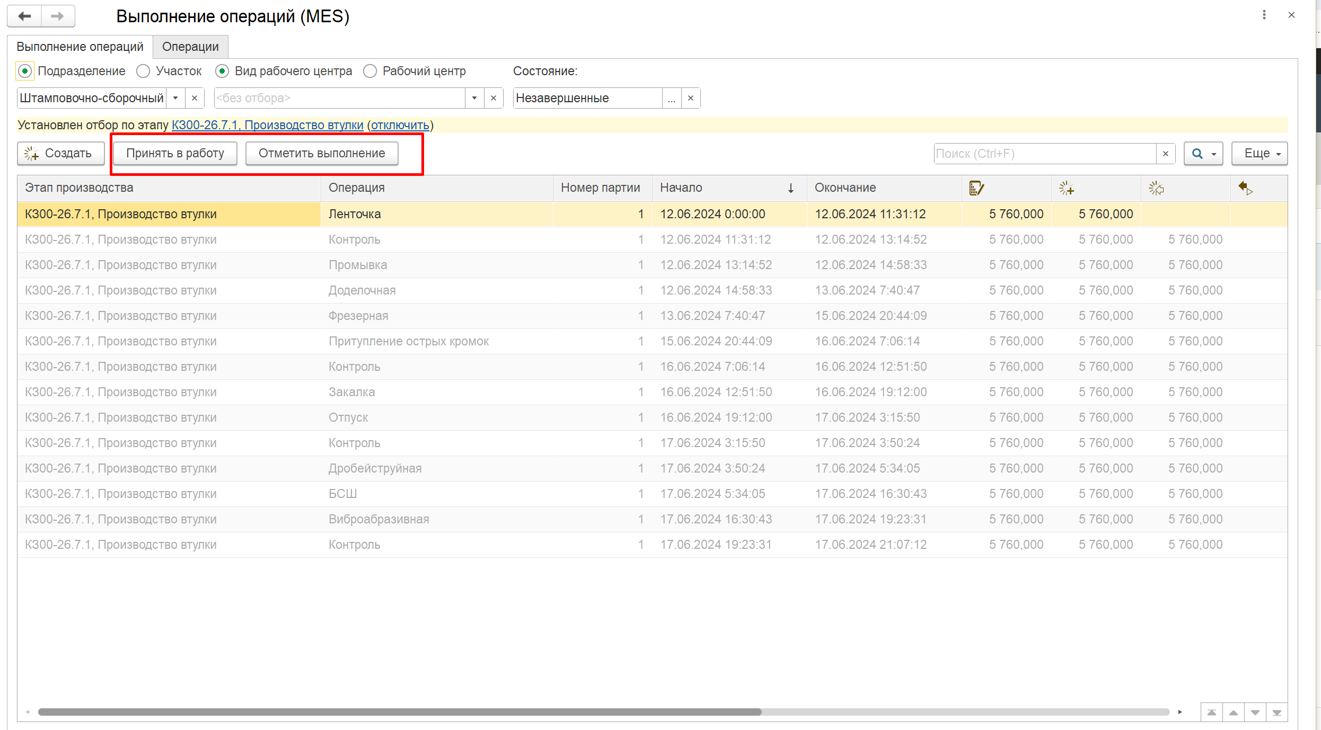Click Принять в работу button
Viewport: 1321px width, 730px height.
click(x=175, y=154)
